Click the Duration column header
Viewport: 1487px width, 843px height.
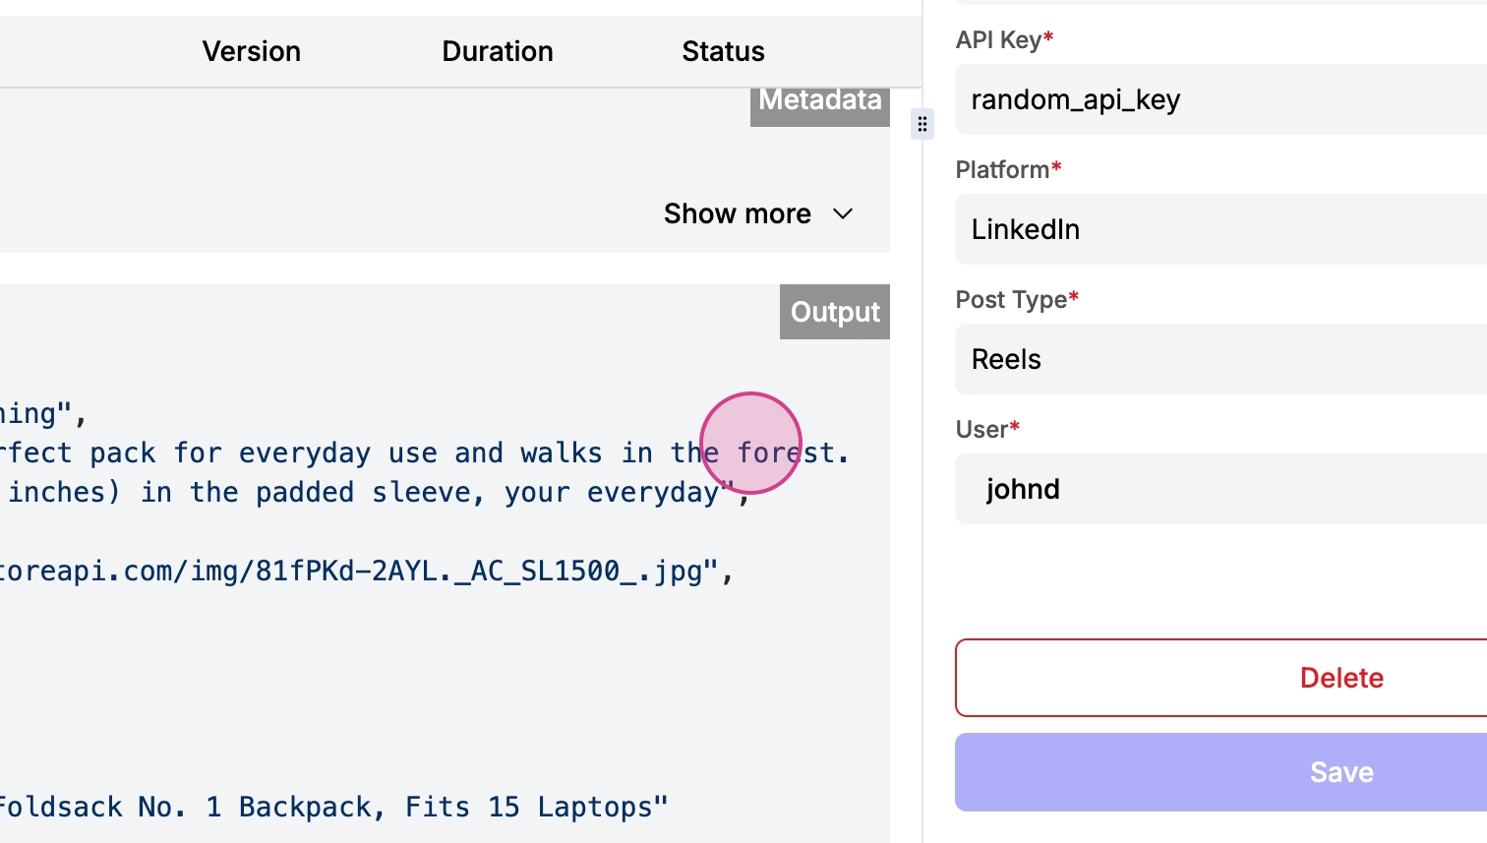point(497,51)
